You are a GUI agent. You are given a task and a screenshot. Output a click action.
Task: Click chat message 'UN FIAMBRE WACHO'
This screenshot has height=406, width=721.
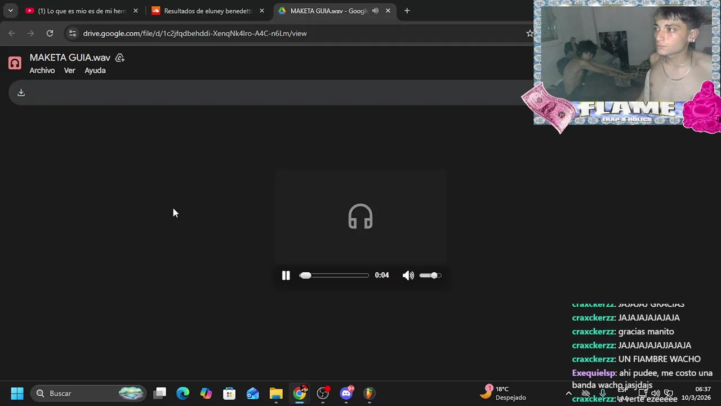pos(660,359)
